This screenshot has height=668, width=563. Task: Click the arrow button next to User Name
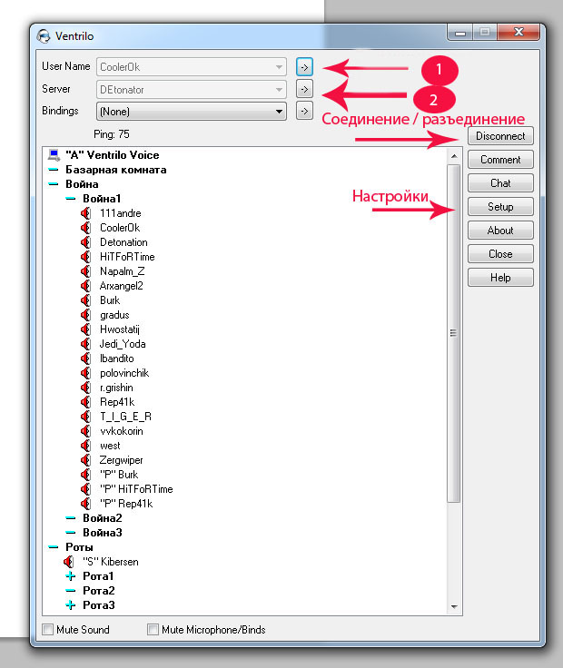click(x=304, y=67)
